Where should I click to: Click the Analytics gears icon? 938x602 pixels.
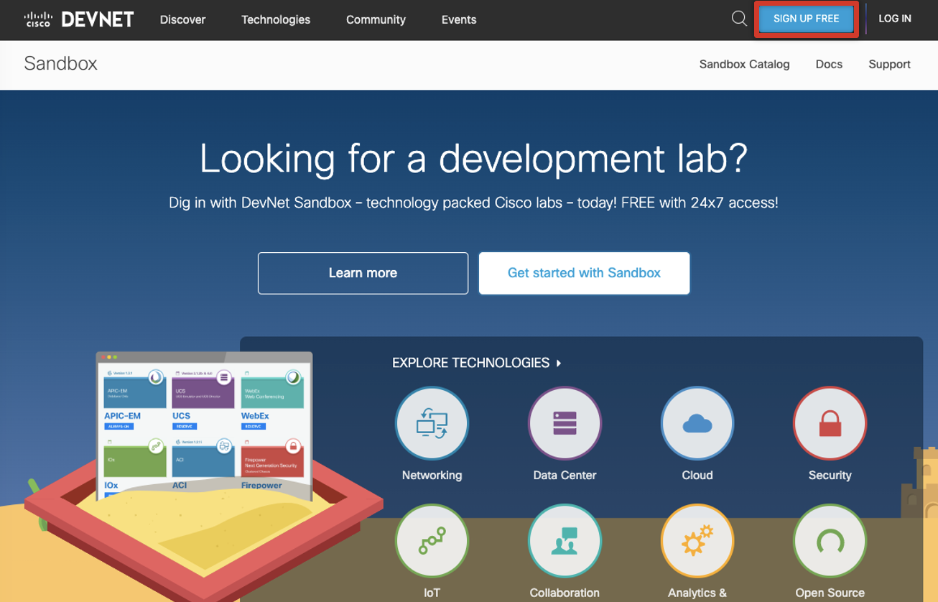[697, 541]
